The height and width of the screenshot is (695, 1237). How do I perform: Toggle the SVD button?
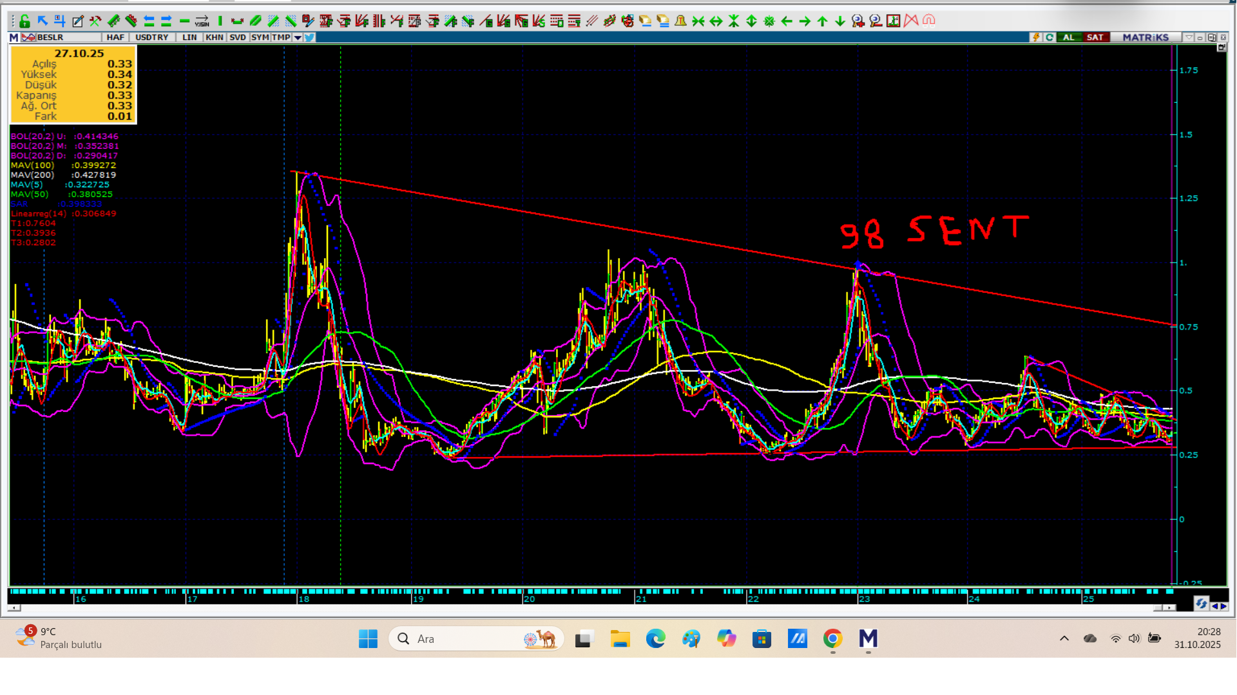[238, 37]
